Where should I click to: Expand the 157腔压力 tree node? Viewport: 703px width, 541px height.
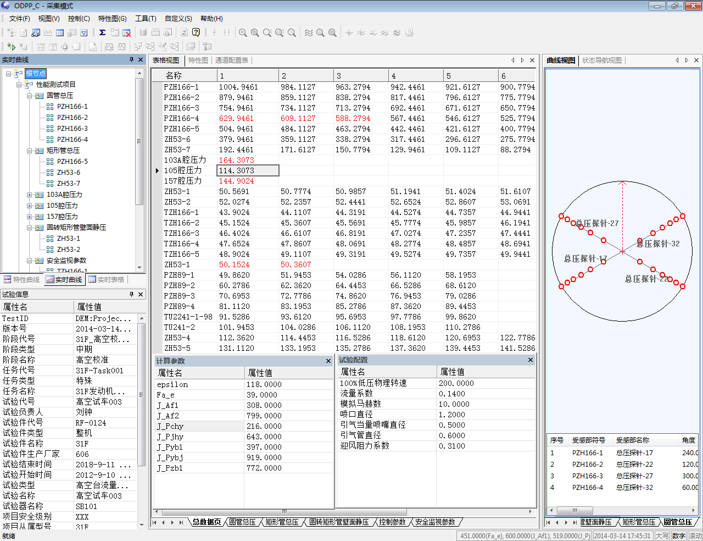(30, 217)
